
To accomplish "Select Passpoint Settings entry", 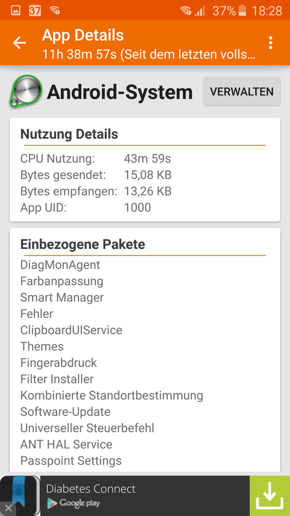I will pyautogui.click(x=71, y=461).
